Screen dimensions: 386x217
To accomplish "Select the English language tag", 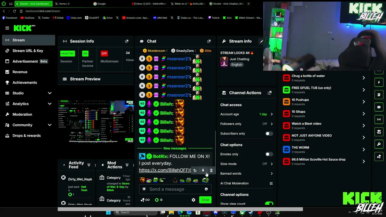I will pos(237,64).
